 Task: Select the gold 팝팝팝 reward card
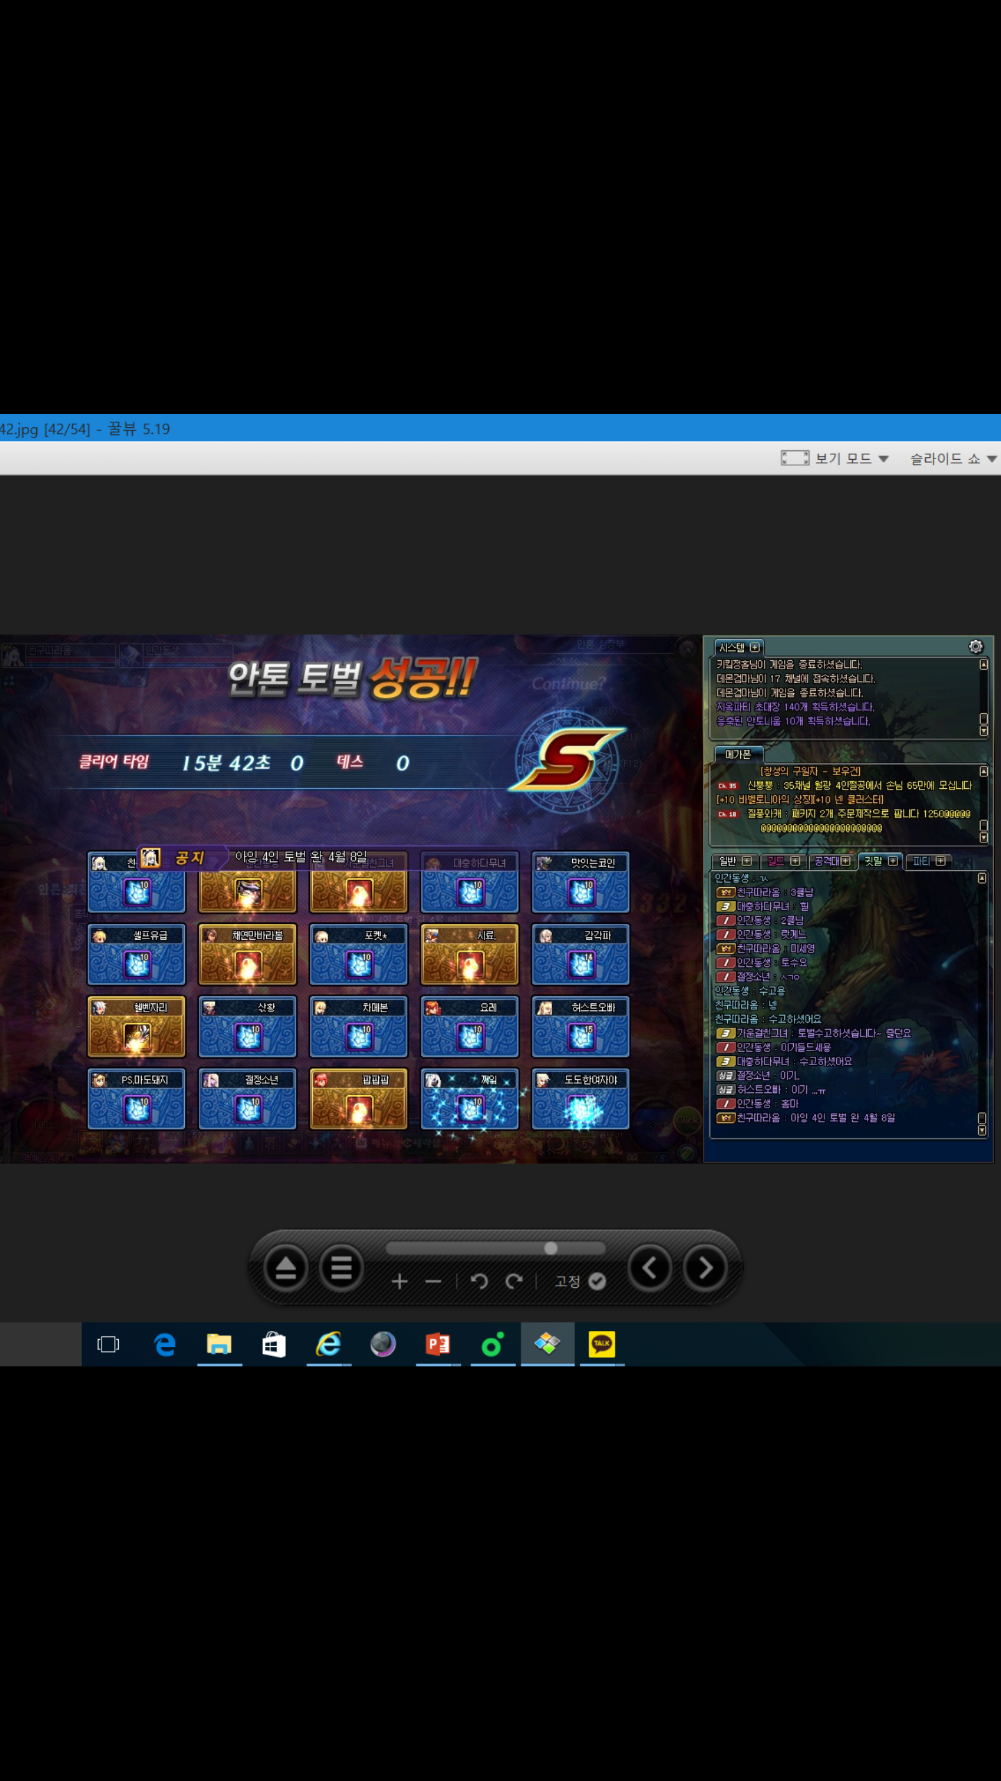click(359, 1099)
